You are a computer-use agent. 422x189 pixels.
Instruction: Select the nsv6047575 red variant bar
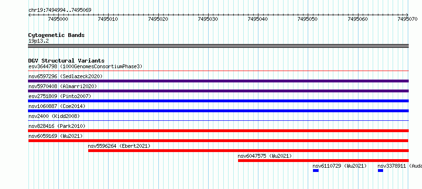[323, 161]
